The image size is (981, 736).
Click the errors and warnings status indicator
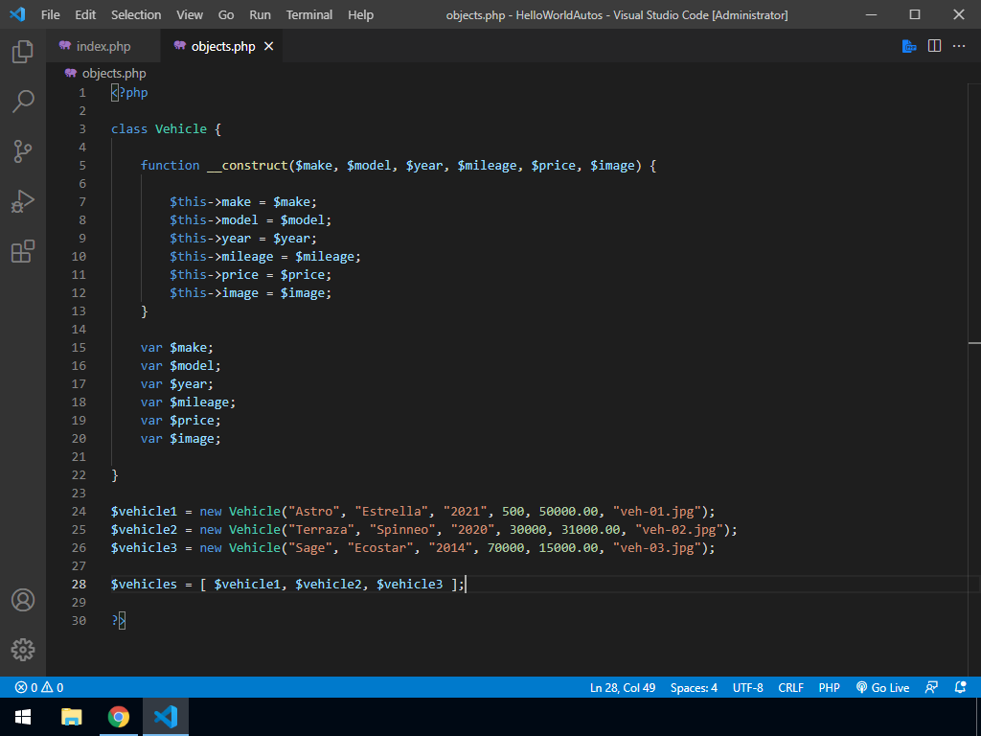(x=39, y=687)
